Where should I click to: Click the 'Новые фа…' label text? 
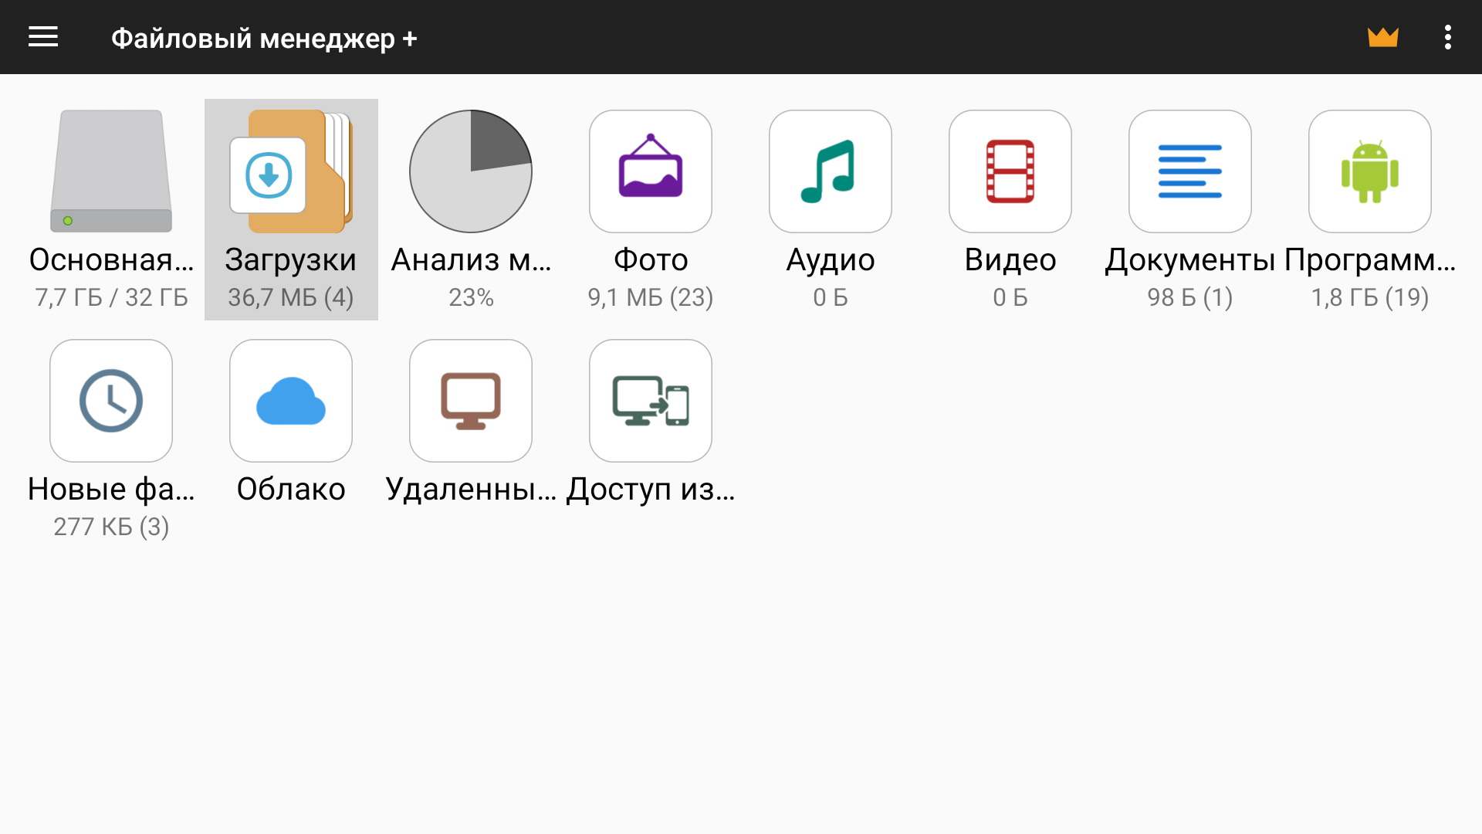pos(111,490)
